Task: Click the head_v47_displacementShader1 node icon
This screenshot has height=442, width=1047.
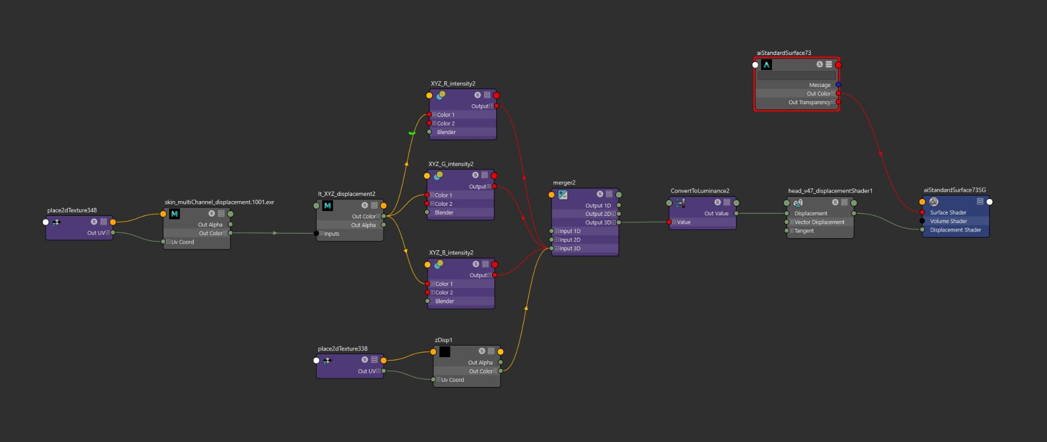Action: (798, 203)
